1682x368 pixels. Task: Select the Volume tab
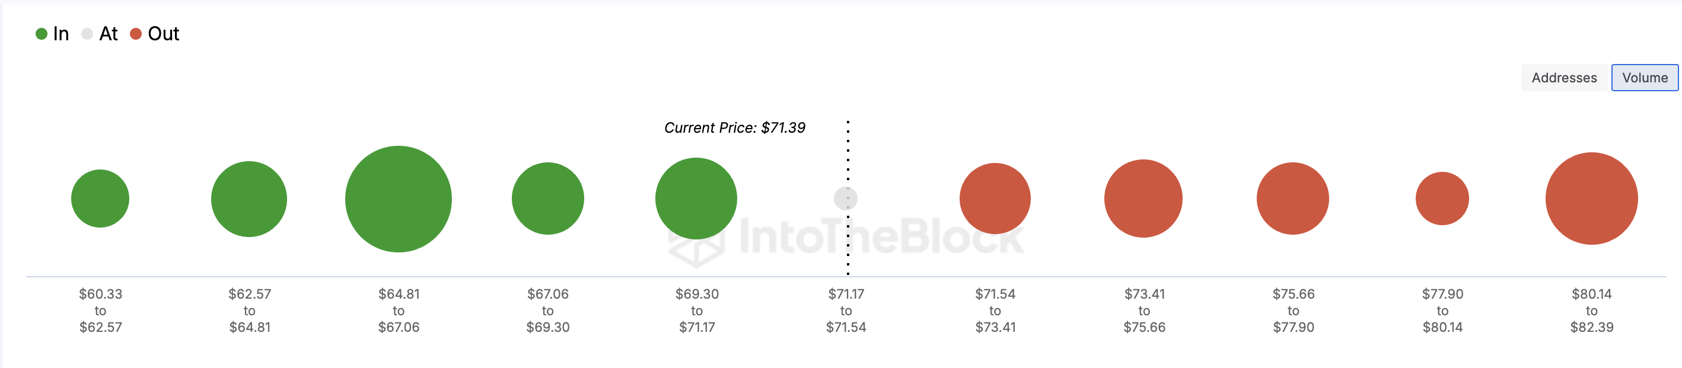pos(1644,78)
